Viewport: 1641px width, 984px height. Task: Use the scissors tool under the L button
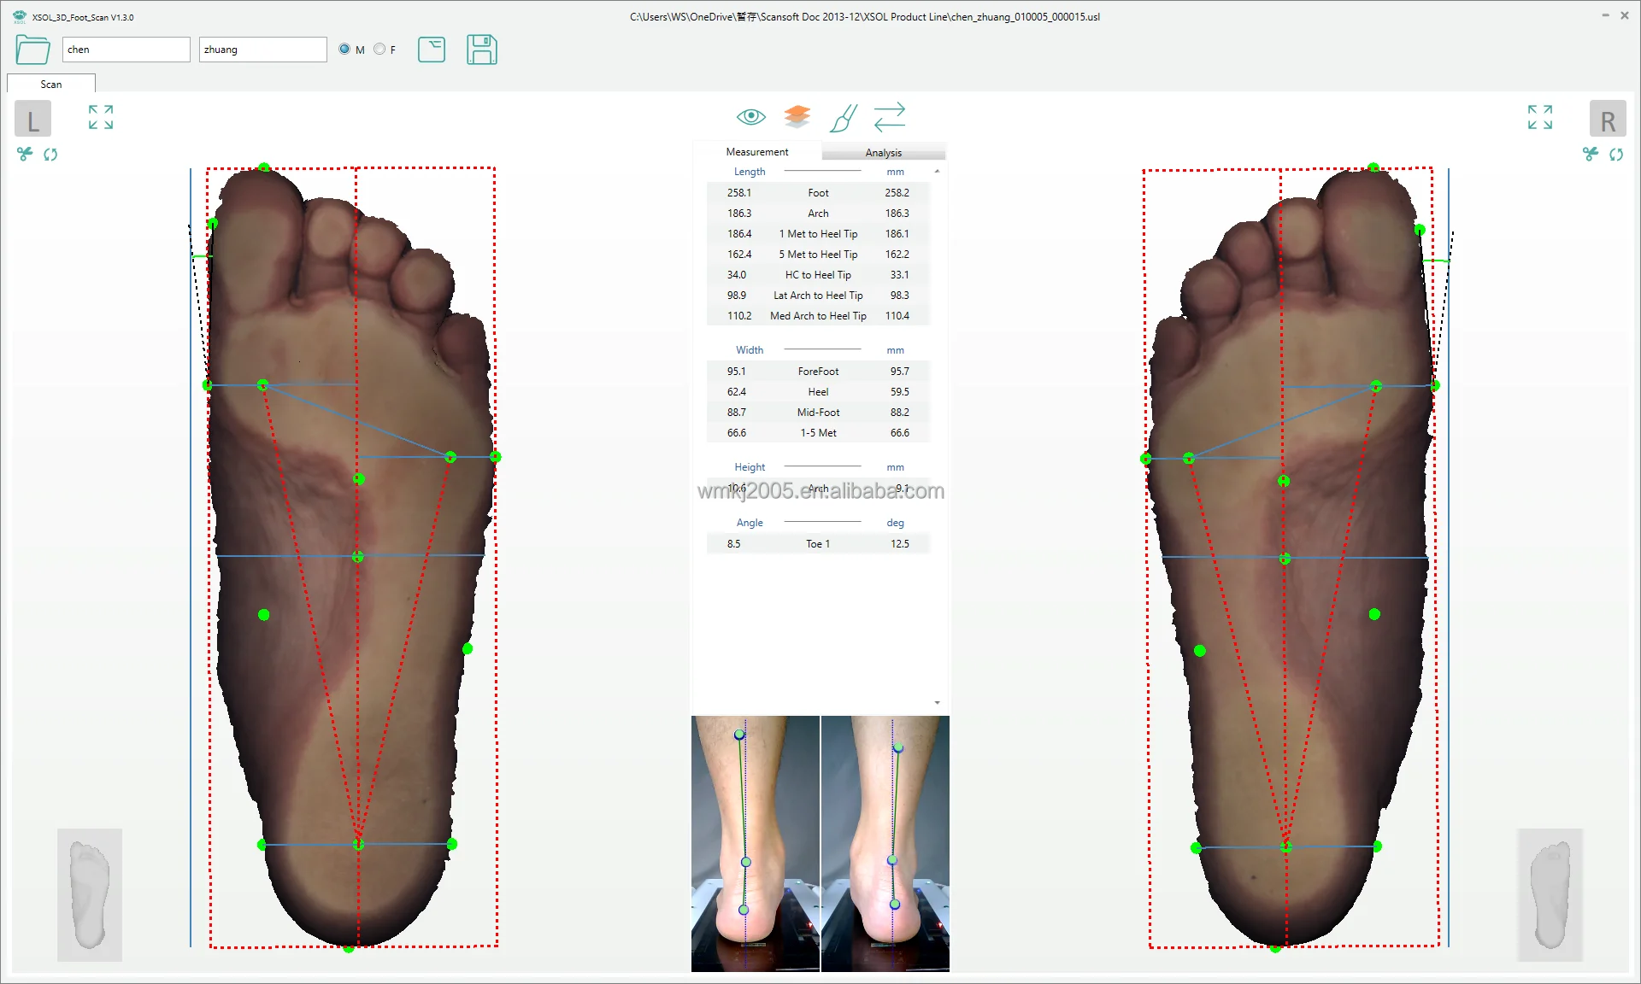(24, 154)
